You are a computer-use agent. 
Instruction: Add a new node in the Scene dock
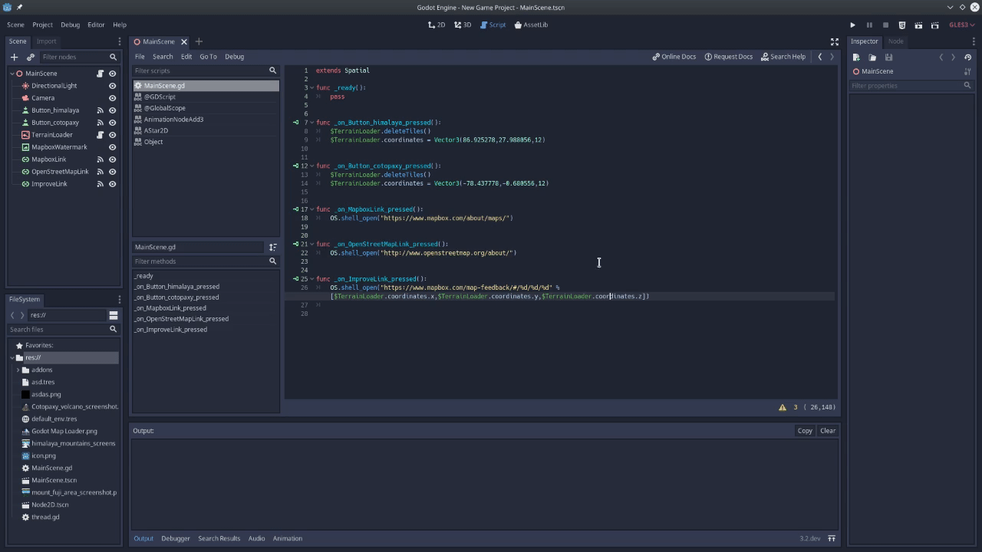[x=14, y=57]
